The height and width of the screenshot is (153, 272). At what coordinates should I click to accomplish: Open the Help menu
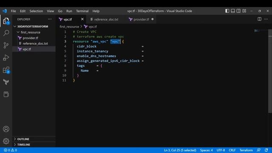tap(96, 11)
